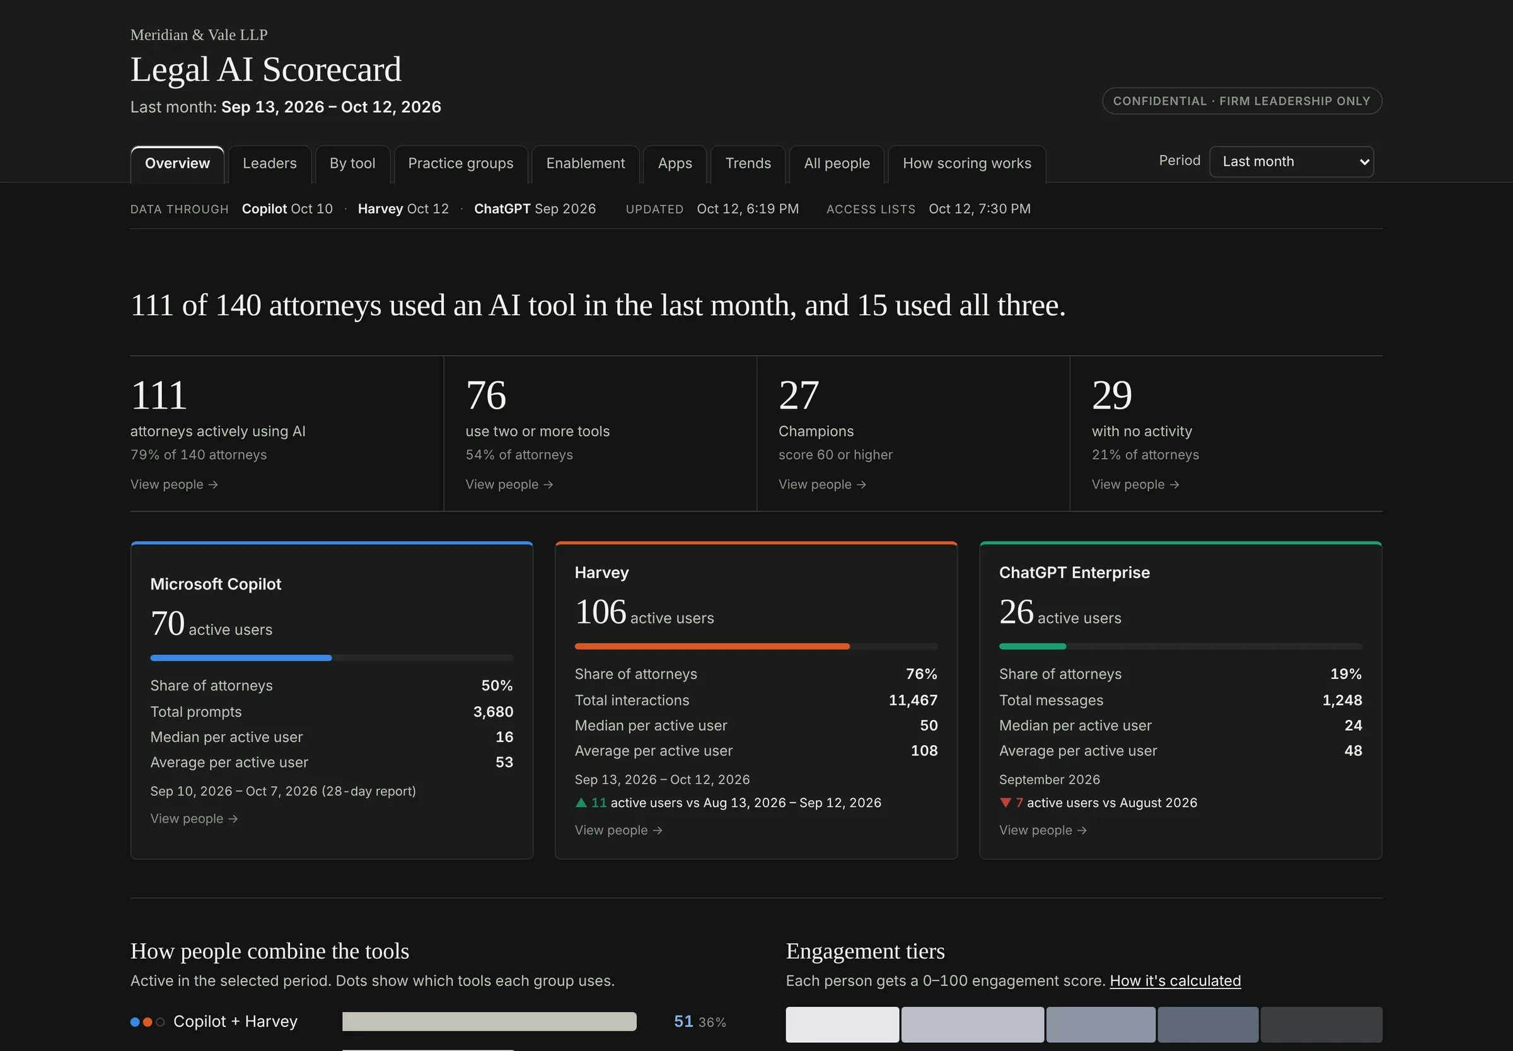This screenshot has width=1513, height=1051.
Task: View people on the ChatGPT Enterprise card
Action: (1043, 830)
